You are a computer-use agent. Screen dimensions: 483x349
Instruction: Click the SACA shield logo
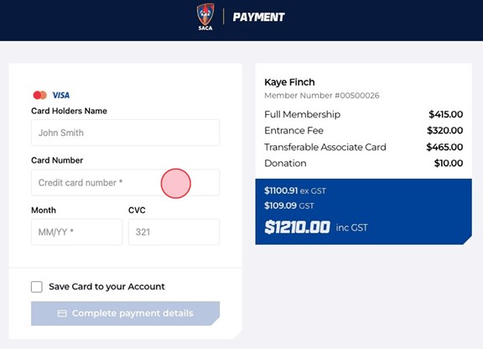pyautogui.click(x=205, y=17)
